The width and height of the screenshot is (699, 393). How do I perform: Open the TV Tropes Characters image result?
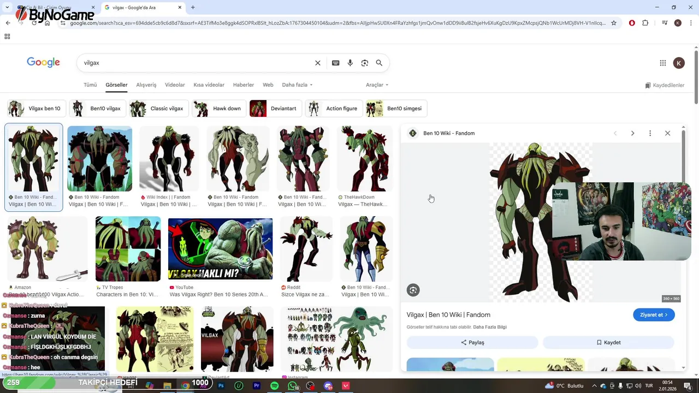click(128, 249)
